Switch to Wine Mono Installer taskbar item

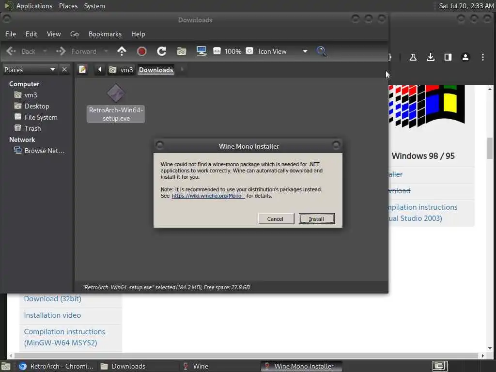[x=301, y=366]
